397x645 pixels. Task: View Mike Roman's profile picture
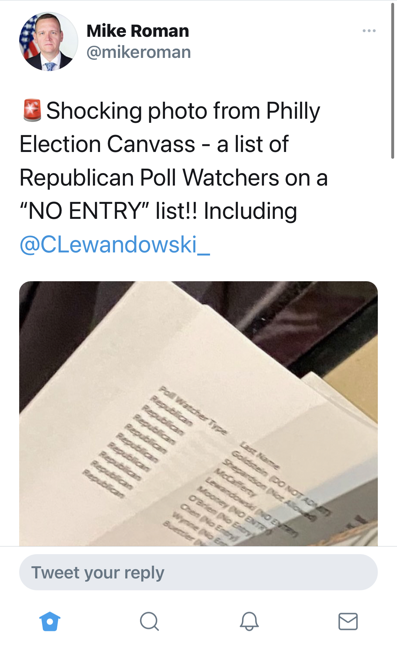49,42
